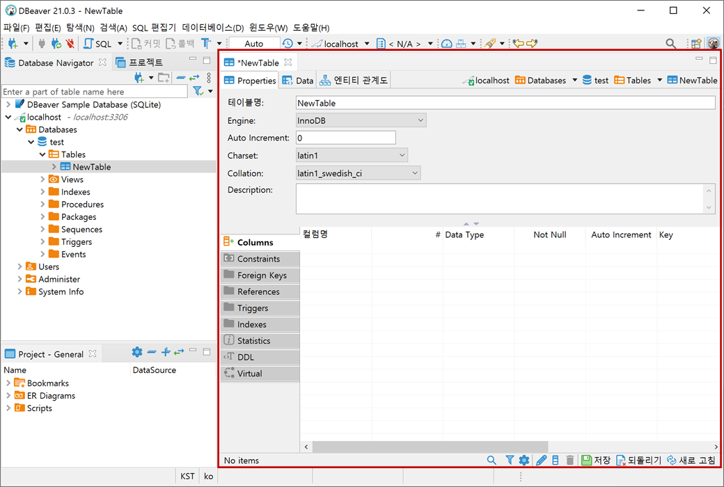Viewport: 724px width, 487px height.
Task: Click the Open Perspective icon
Action: (696, 43)
